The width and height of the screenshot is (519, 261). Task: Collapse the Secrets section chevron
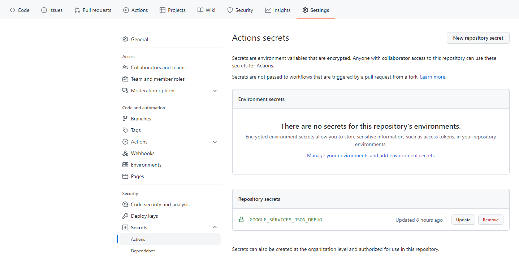pyautogui.click(x=215, y=227)
